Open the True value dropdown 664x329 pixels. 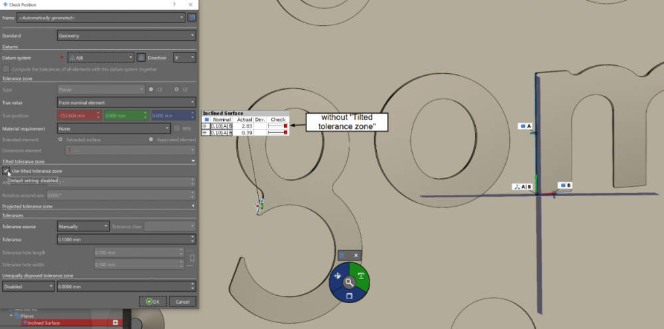126,102
